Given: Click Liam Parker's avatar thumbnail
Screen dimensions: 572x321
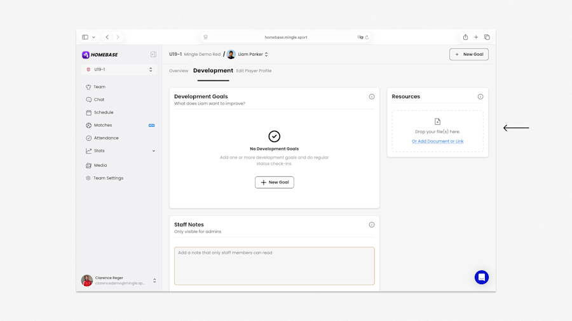Looking at the screenshot, I should (x=231, y=55).
